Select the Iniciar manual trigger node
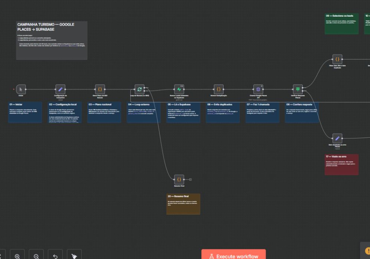The width and height of the screenshot is (370, 259). tap(21, 90)
